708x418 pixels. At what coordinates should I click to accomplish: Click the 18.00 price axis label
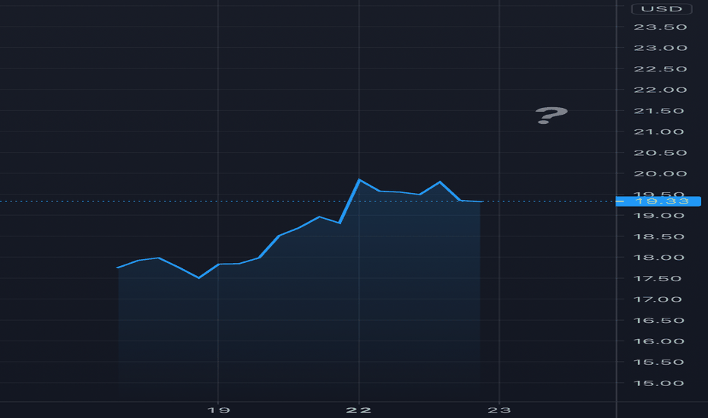pos(659,258)
